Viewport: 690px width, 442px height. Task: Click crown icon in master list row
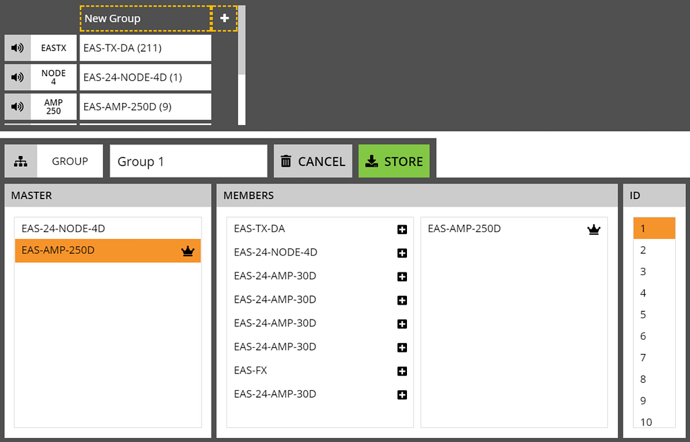(188, 251)
